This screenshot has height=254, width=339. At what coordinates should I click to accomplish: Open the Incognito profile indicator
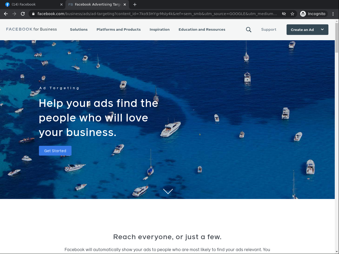click(x=314, y=14)
